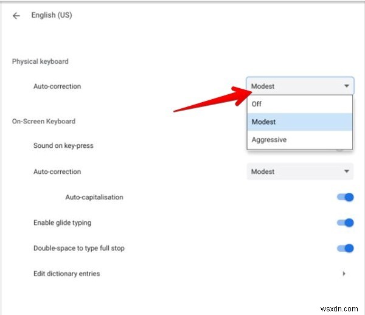365x315 pixels.
Task: Toggle Double-space to type full stop
Action: pyautogui.click(x=346, y=248)
